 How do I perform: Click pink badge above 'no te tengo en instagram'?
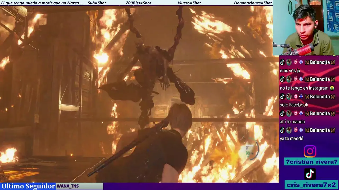click(296, 79)
